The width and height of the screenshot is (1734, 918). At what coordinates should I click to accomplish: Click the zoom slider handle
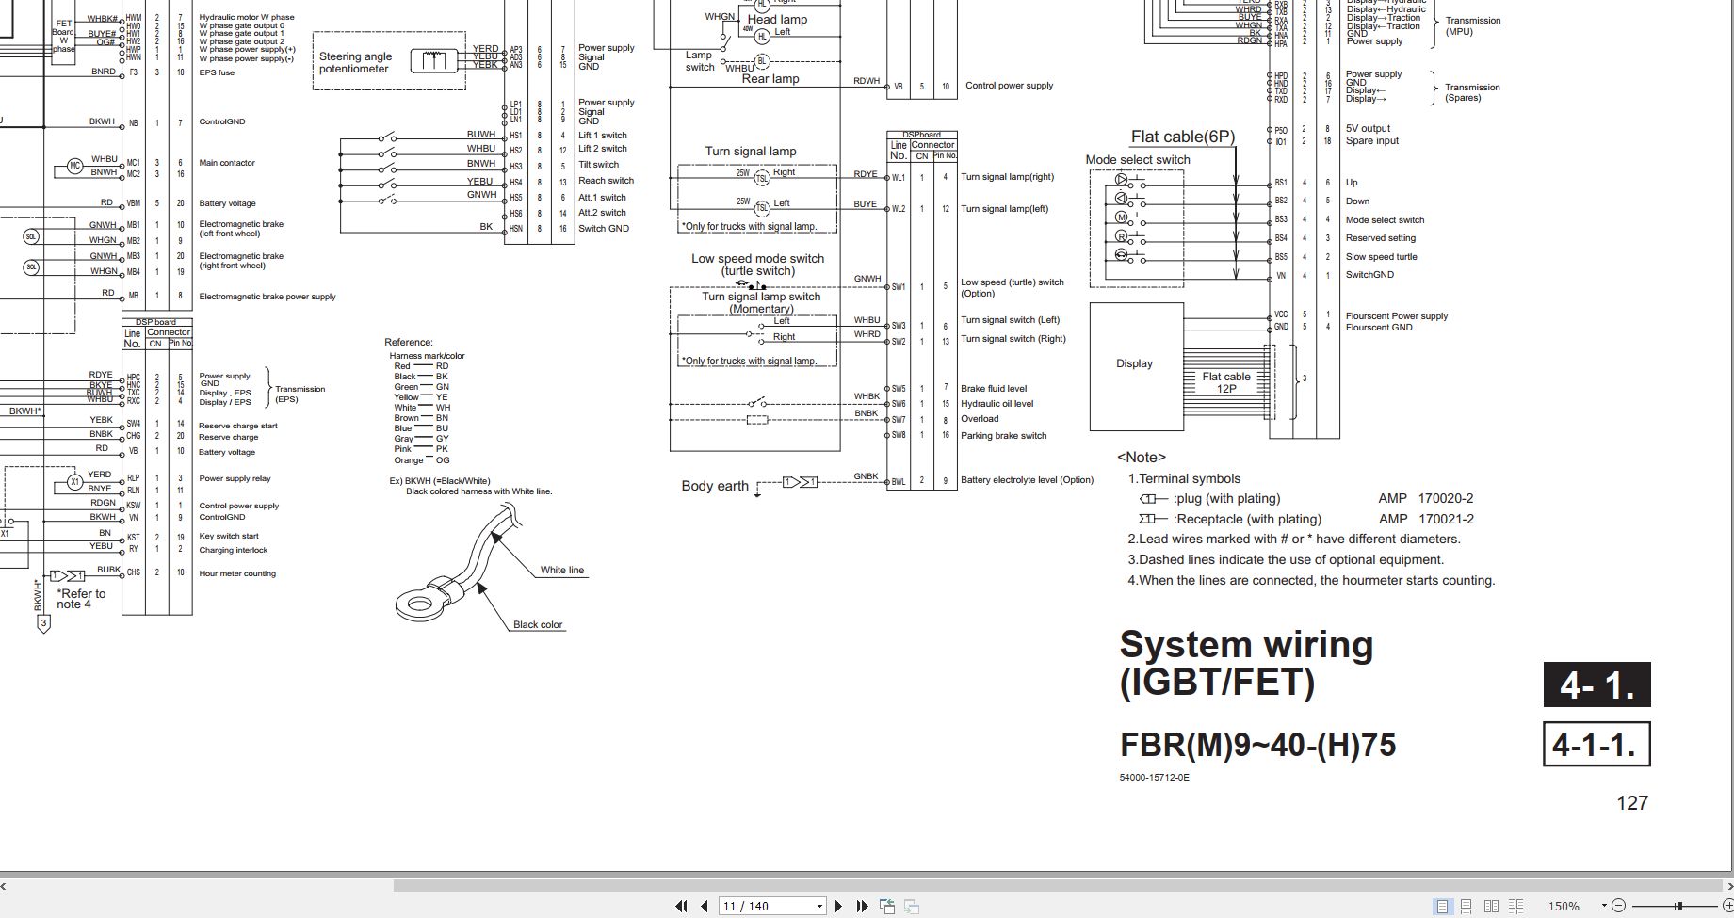(x=1679, y=906)
